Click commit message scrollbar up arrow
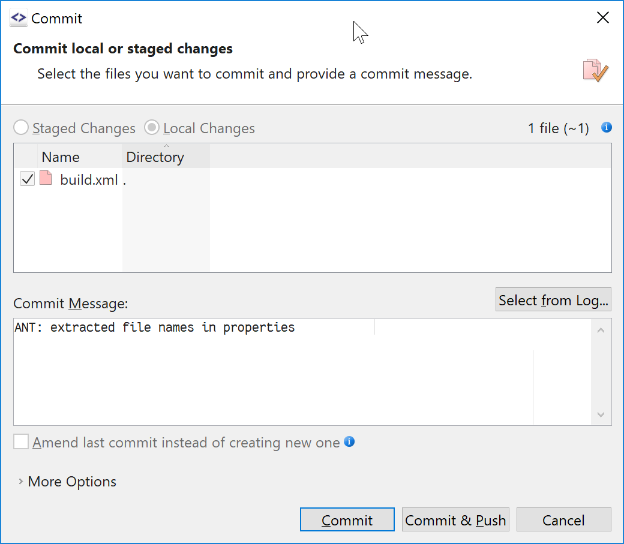This screenshot has height=544, width=624. point(601,330)
